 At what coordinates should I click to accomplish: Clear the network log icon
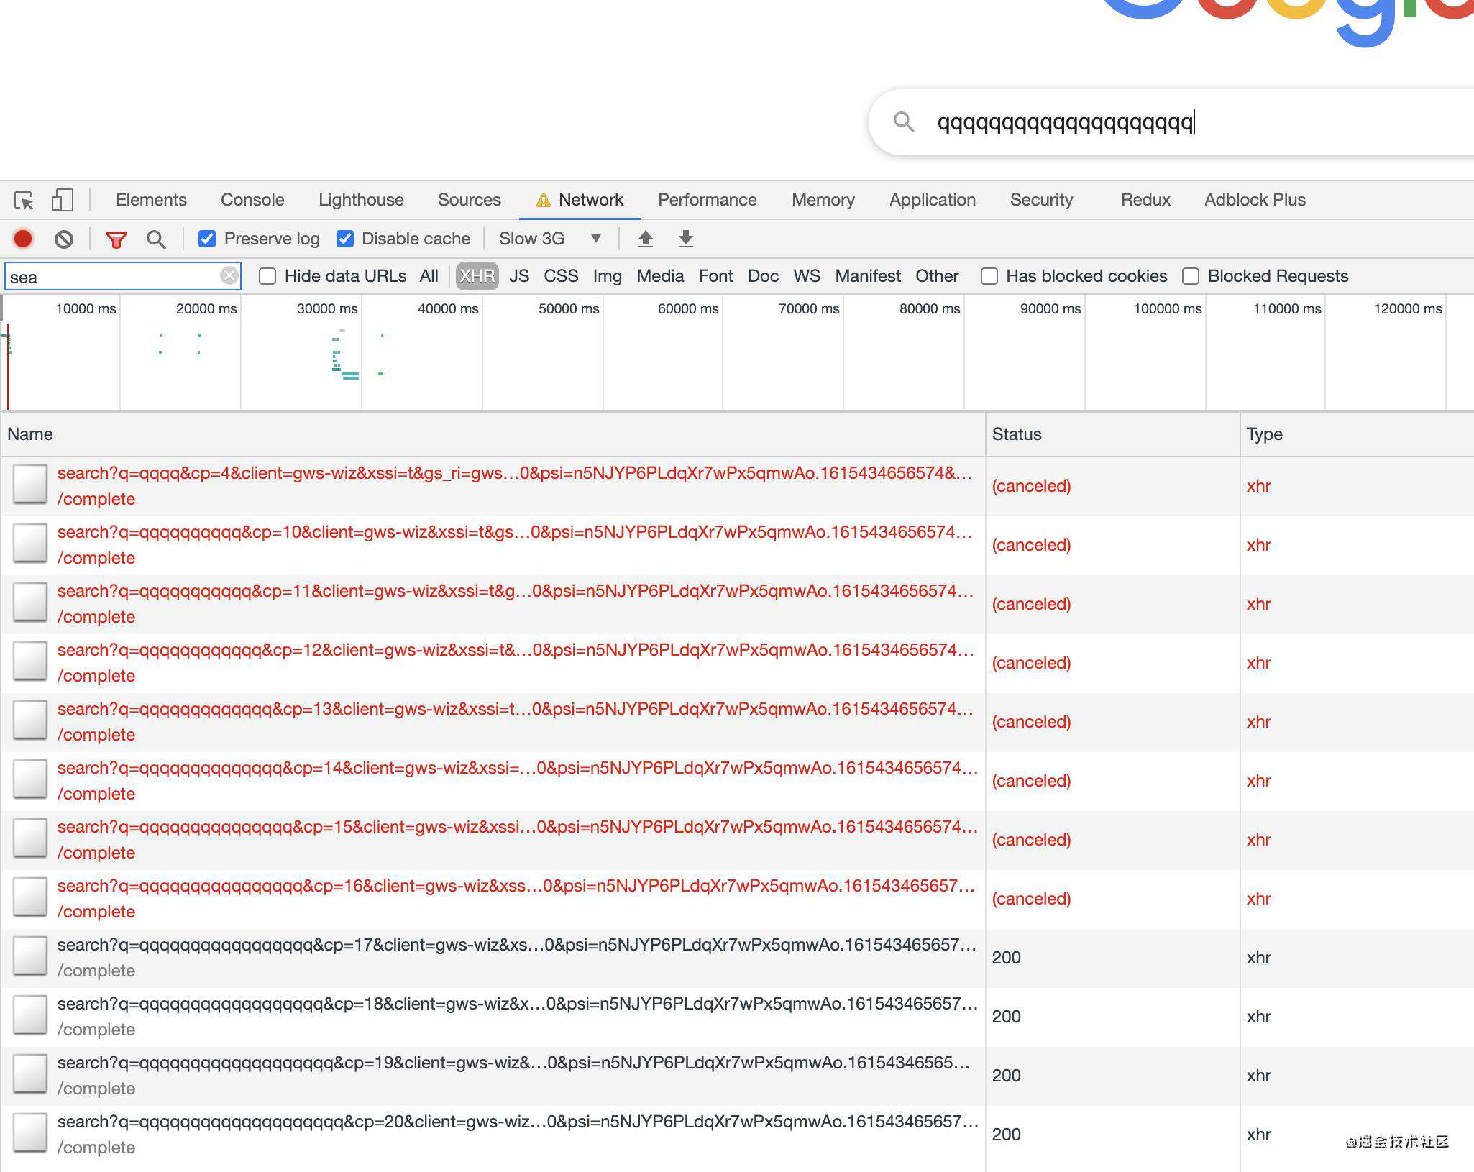pos(64,239)
